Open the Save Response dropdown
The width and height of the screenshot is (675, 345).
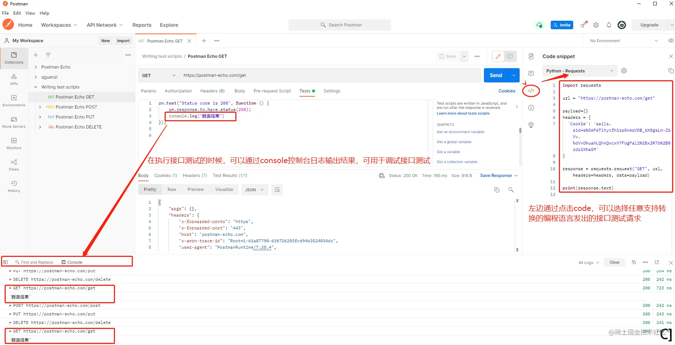(499, 176)
